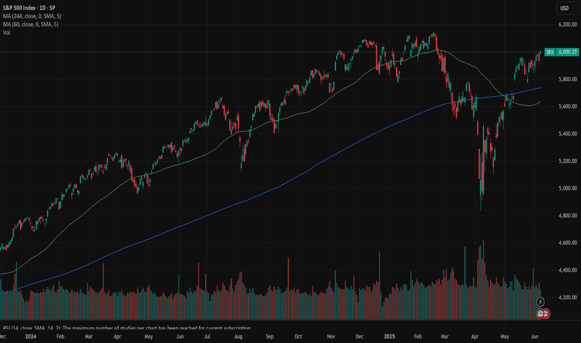The width and height of the screenshot is (581, 343).
Task: Click the lightning bolt latest-news icon
Action: pyautogui.click(x=540, y=302)
